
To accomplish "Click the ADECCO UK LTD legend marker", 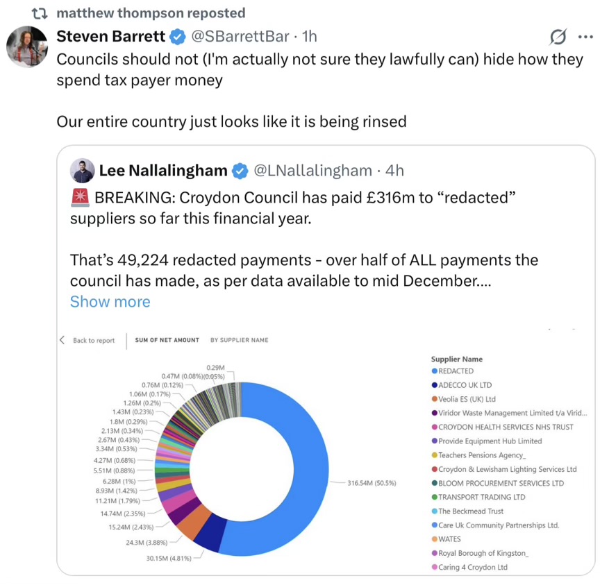I will pyautogui.click(x=435, y=385).
